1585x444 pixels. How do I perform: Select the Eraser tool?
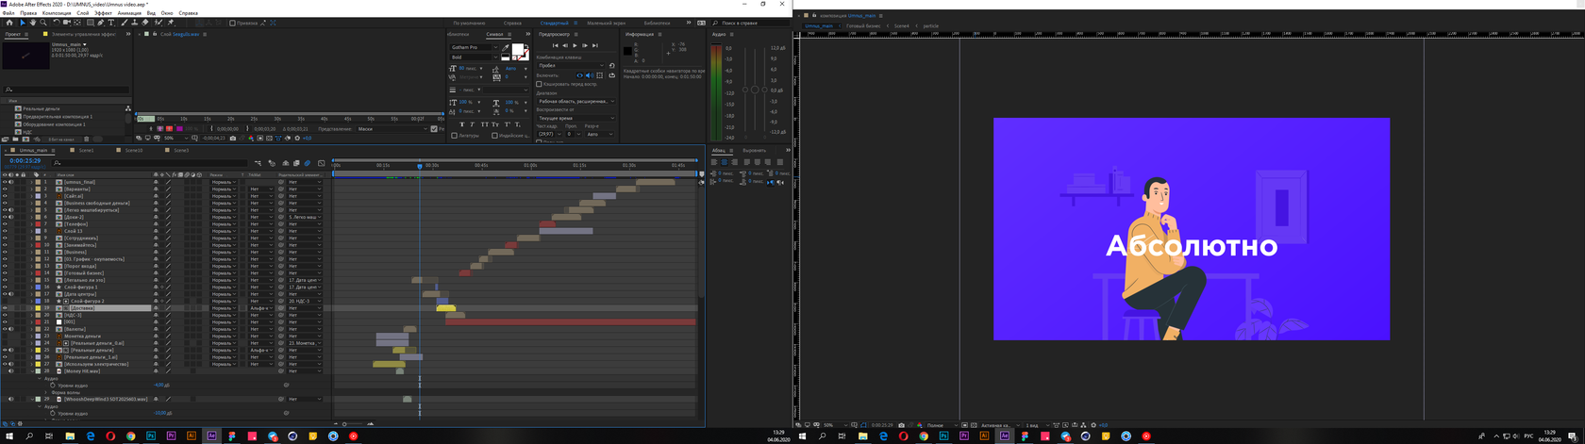144,23
